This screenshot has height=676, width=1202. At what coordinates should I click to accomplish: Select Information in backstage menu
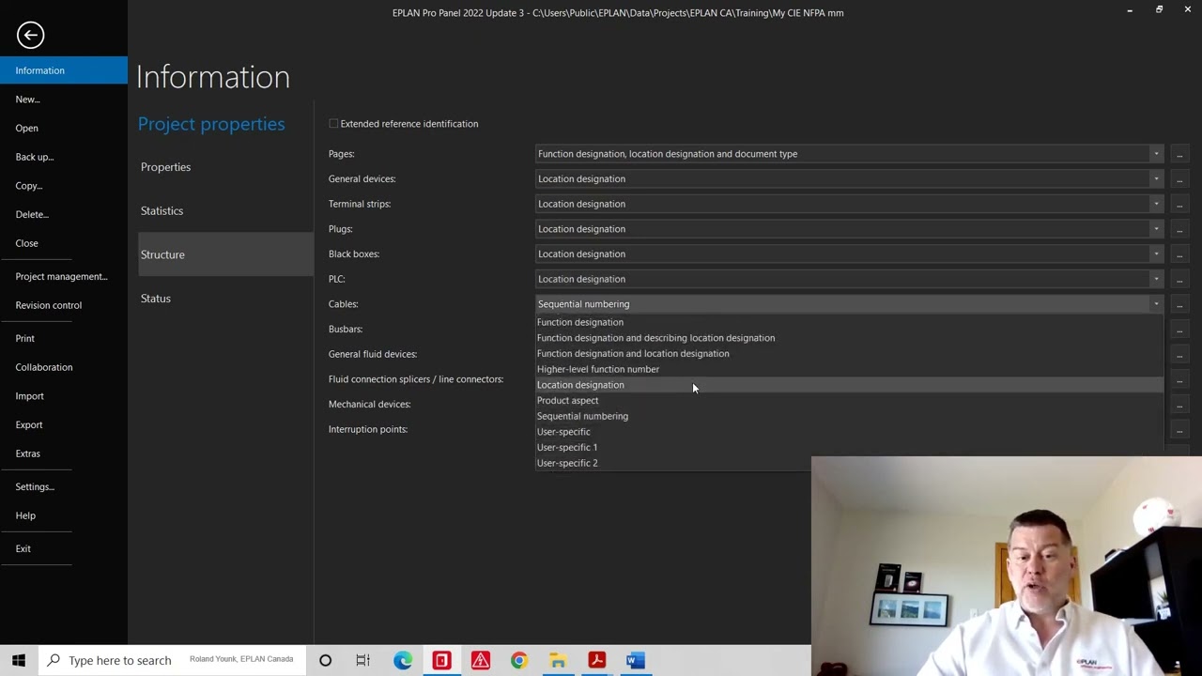[64, 70]
